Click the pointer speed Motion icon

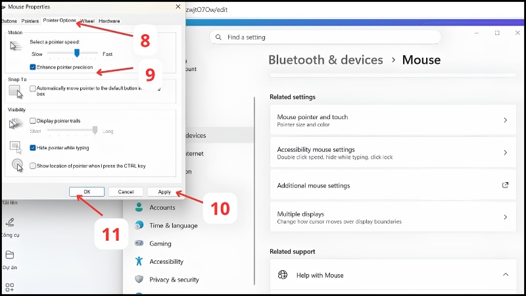pyautogui.click(x=16, y=45)
